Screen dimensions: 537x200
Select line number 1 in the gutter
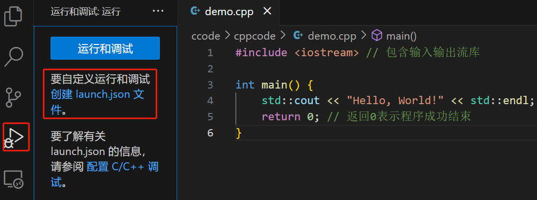coord(210,53)
